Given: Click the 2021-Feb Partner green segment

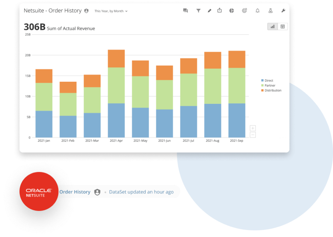Looking at the screenshot, I should click(x=68, y=104).
